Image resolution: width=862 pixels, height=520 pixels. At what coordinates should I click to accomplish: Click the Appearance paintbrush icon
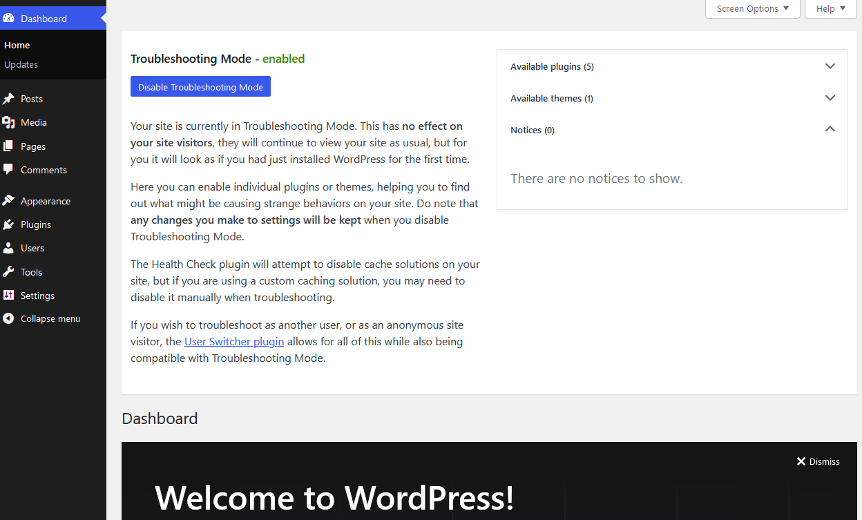click(8, 201)
